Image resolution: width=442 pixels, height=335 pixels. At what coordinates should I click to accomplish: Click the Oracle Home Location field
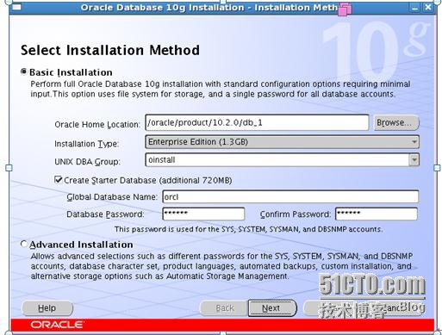257,122
